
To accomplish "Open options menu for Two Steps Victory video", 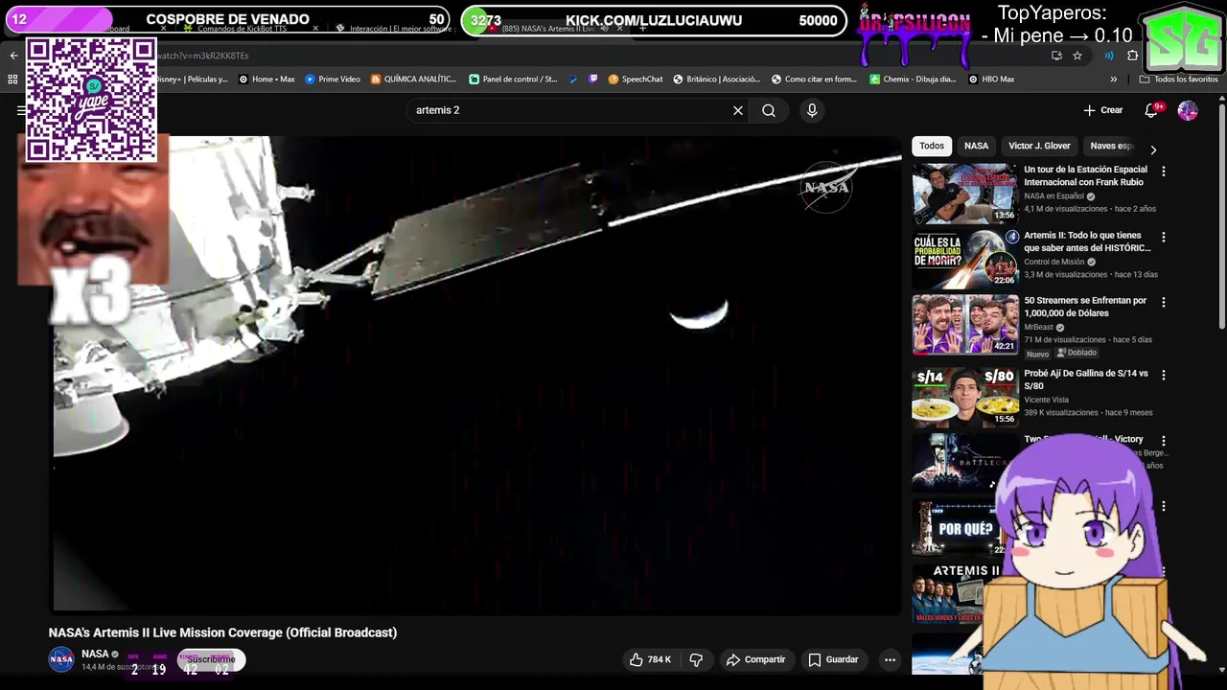I will 1164,441.
